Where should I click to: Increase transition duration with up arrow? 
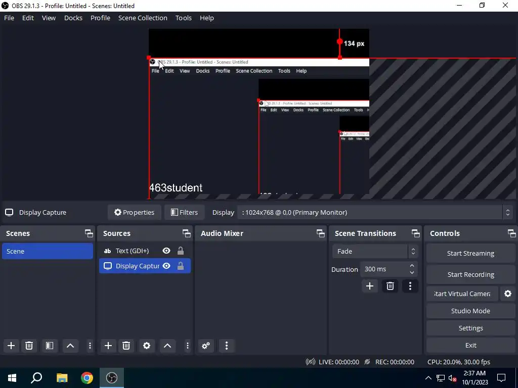click(412, 266)
